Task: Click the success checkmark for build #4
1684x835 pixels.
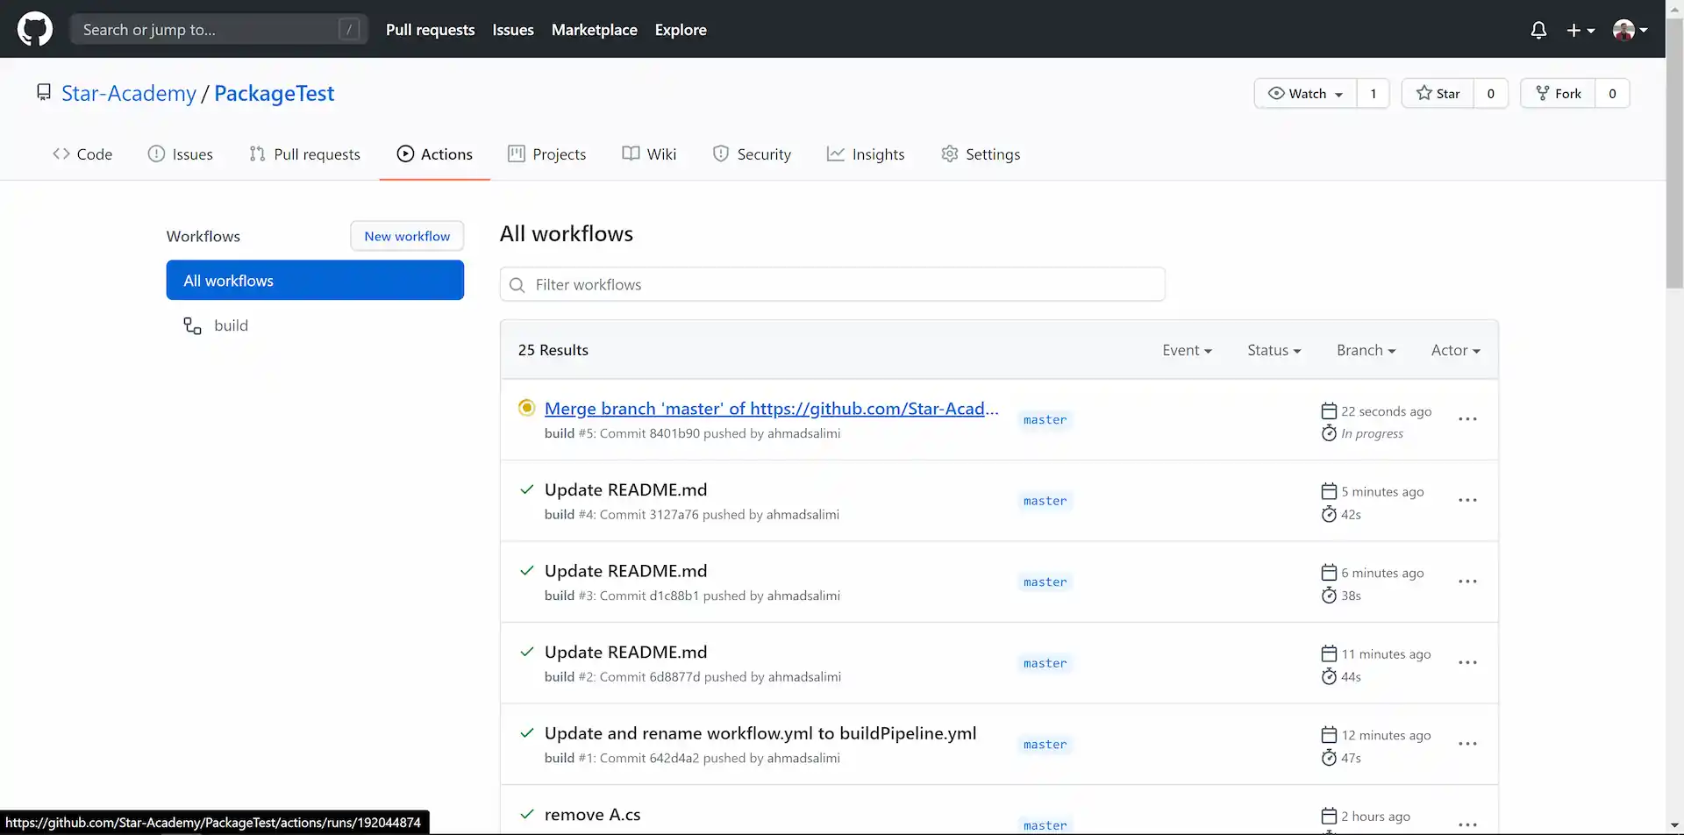Action: [526, 489]
